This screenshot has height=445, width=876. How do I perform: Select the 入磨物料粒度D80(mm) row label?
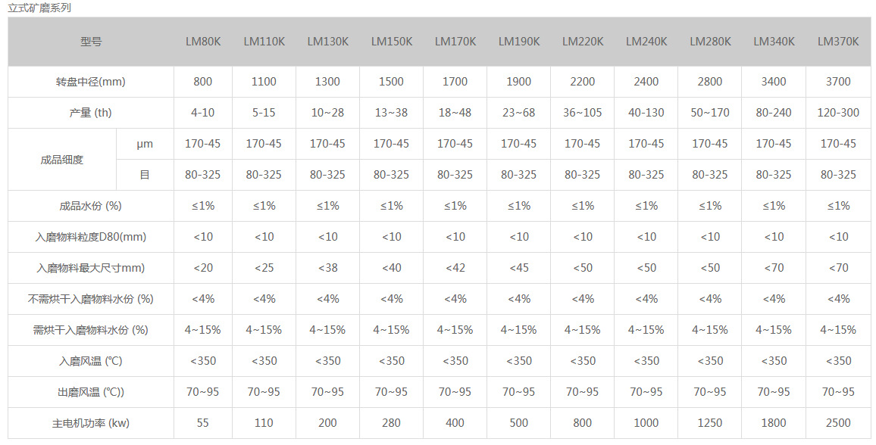pos(91,237)
